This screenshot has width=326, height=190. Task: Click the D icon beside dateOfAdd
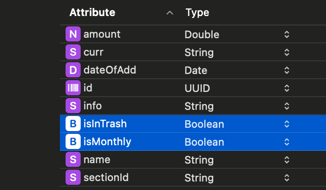click(73, 70)
